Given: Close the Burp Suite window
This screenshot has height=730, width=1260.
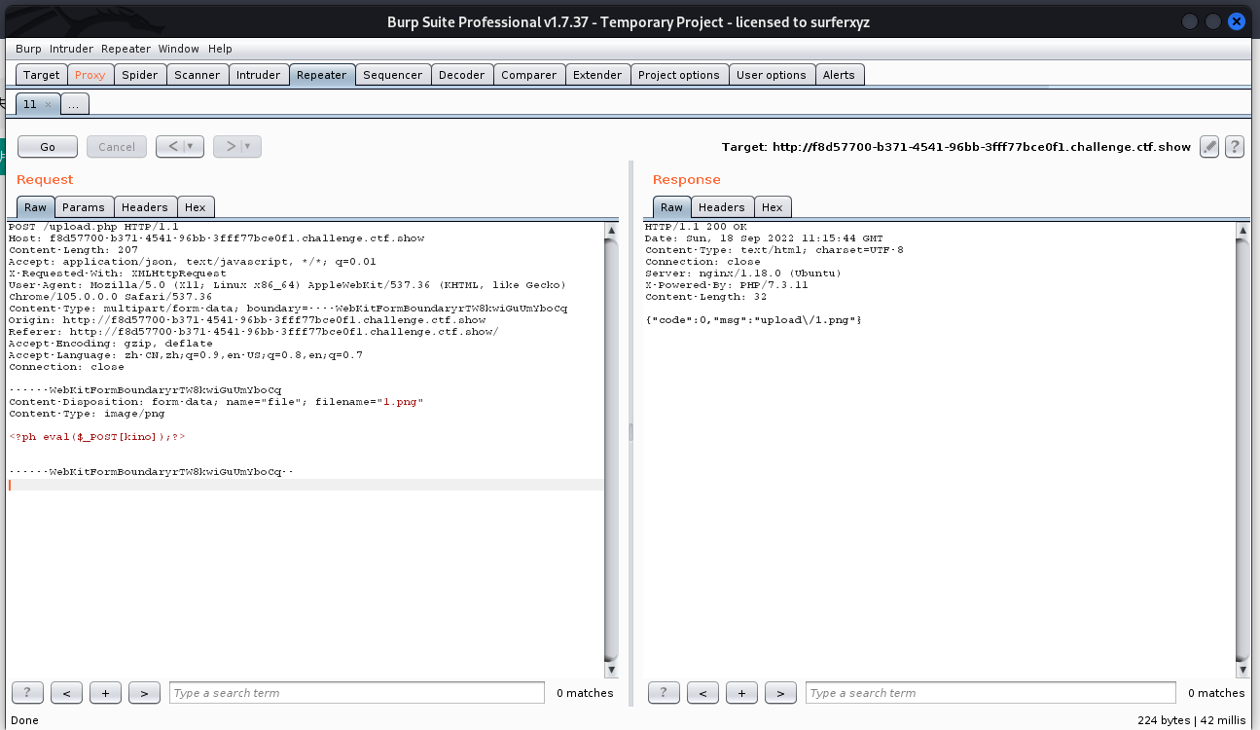Looking at the screenshot, I should tap(1237, 21).
